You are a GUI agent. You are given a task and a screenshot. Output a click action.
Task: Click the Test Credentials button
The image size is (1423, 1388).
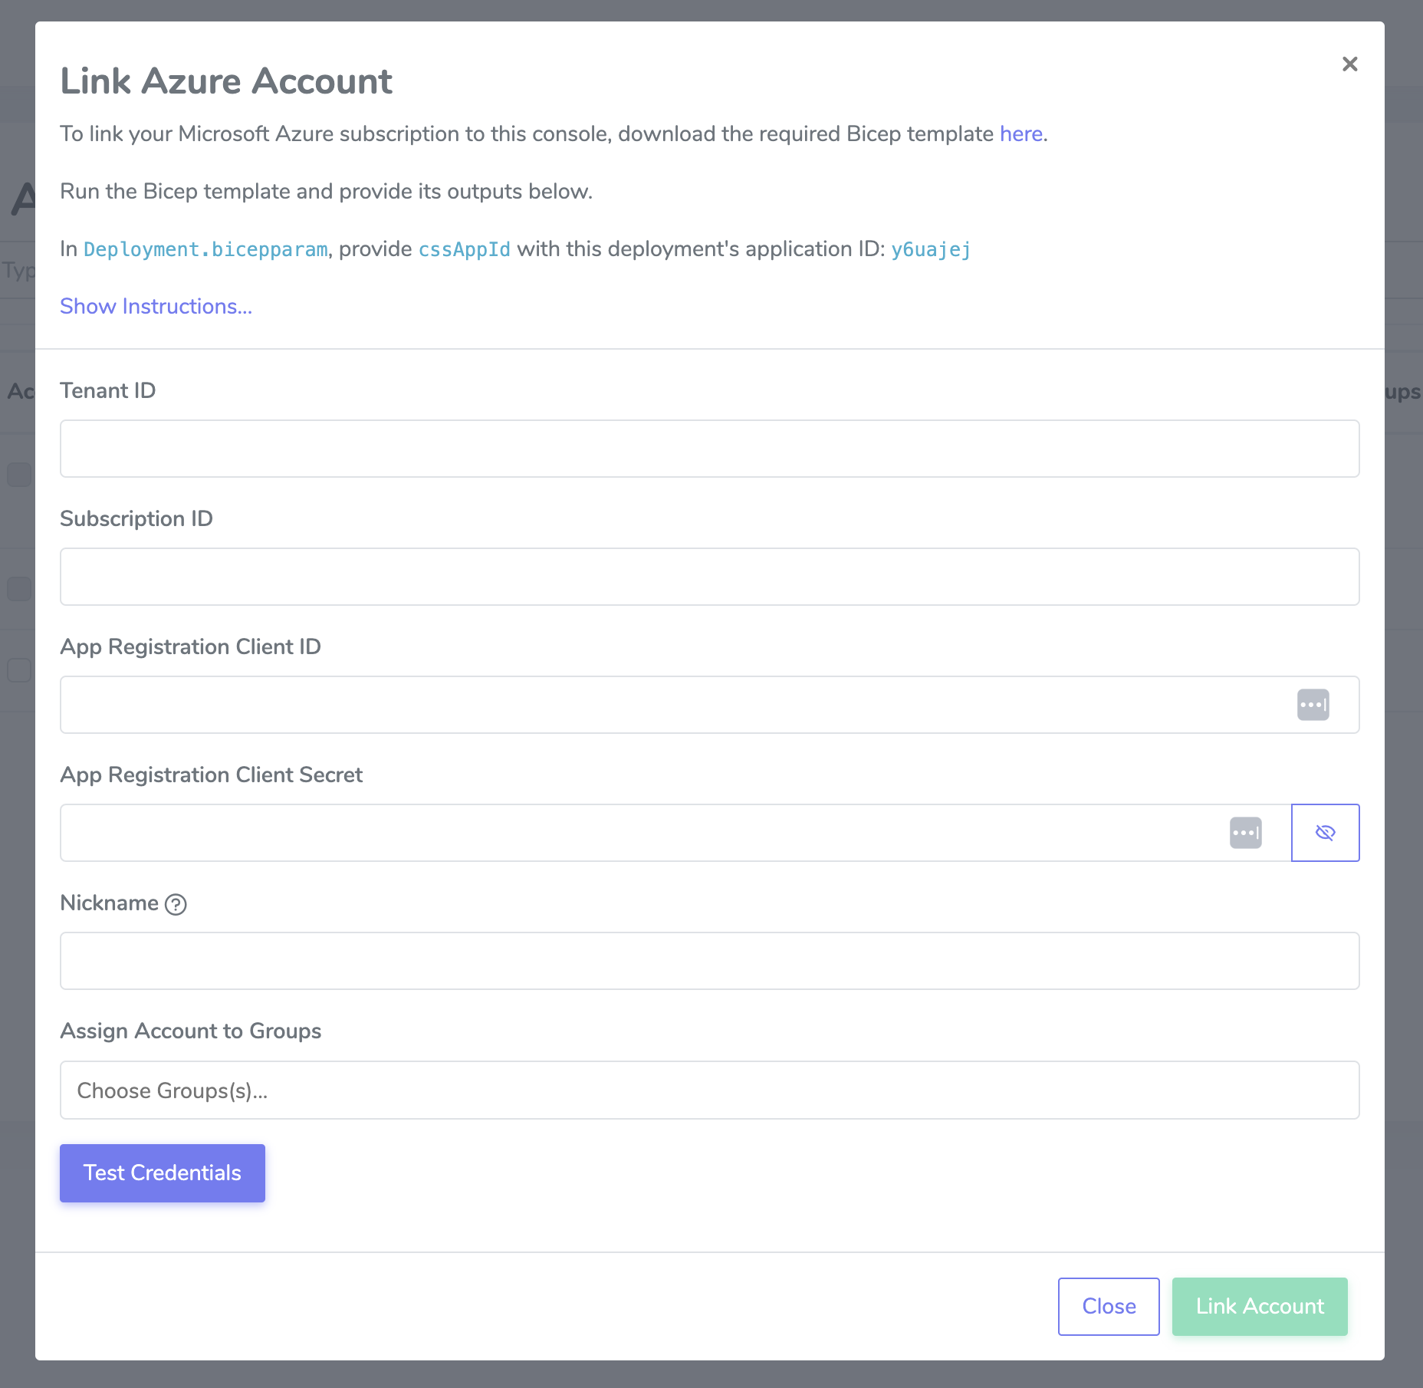(x=163, y=1173)
